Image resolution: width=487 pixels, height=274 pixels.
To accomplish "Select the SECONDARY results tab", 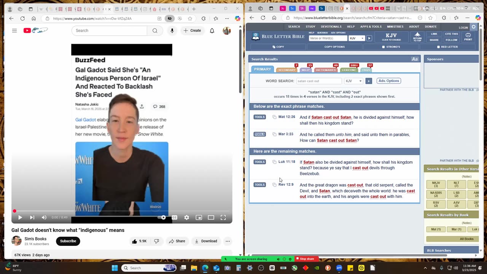I will point(286,70).
